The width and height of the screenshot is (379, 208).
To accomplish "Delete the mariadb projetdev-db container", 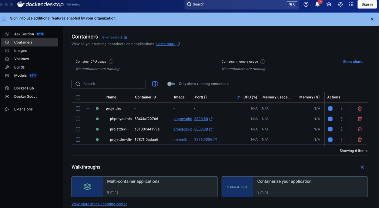I will [359, 139].
